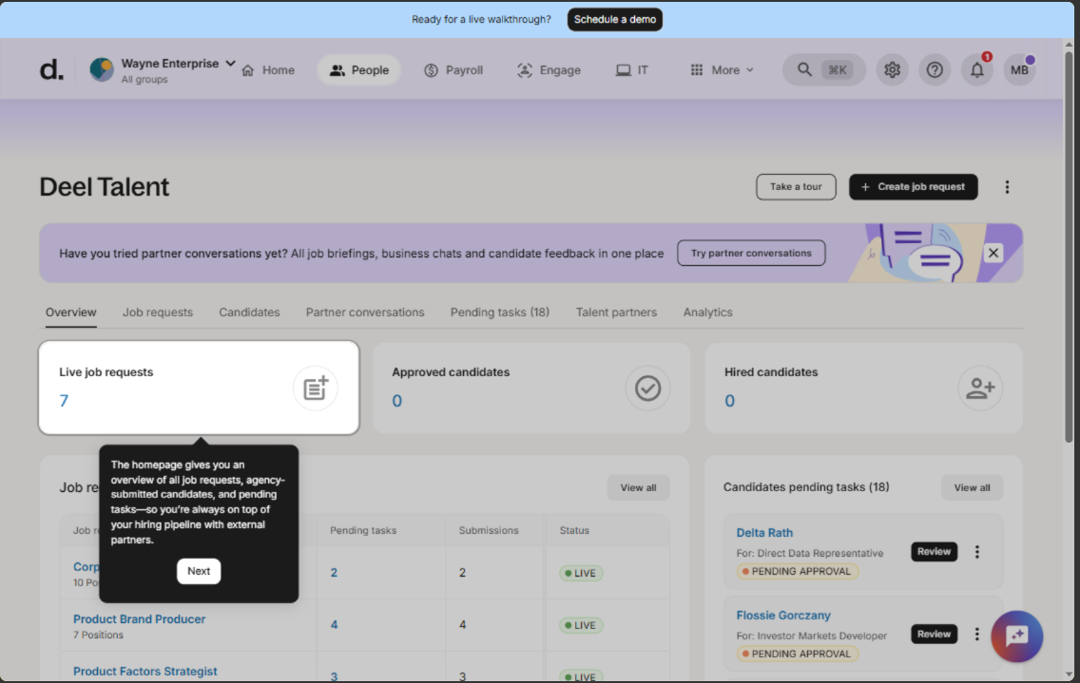The image size is (1080, 683).
Task: Open the notifications bell
Action: [x=976, y=70]
